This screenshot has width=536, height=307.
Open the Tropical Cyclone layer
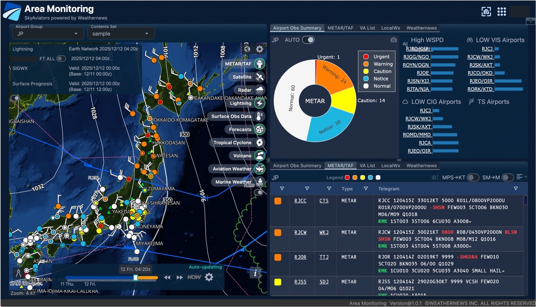[x=259, y=142]
